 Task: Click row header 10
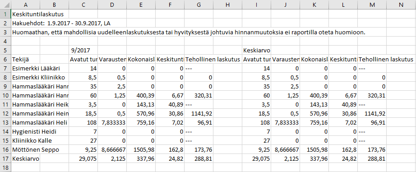[x=5, y=95]
